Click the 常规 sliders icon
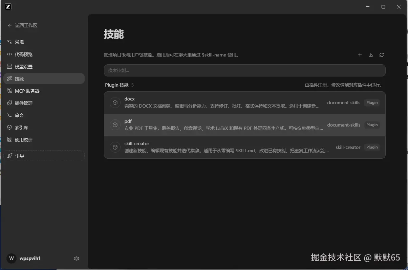 point(9,42)
